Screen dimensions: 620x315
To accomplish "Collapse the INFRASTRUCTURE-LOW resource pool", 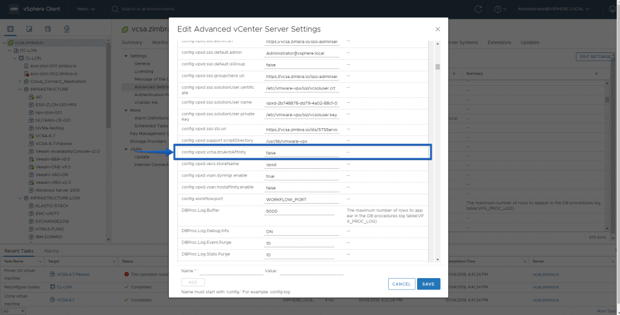I will (x=20, y=198).
